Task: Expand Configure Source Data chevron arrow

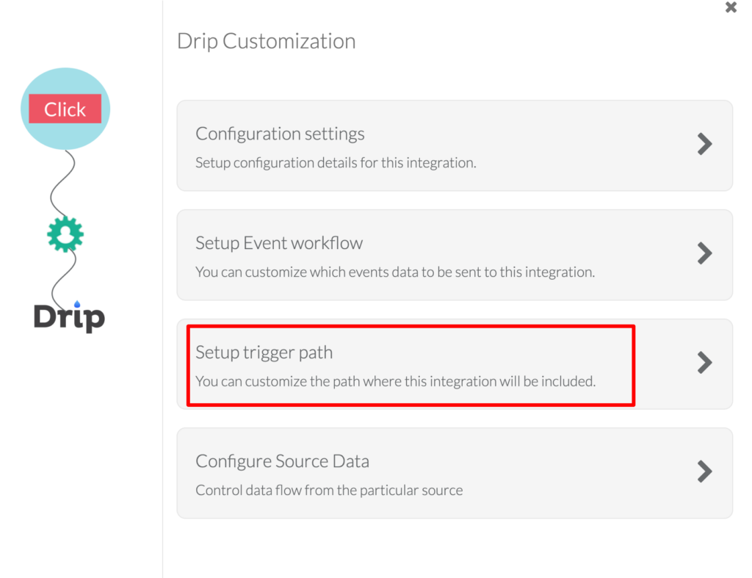Action: click(704, 472)
